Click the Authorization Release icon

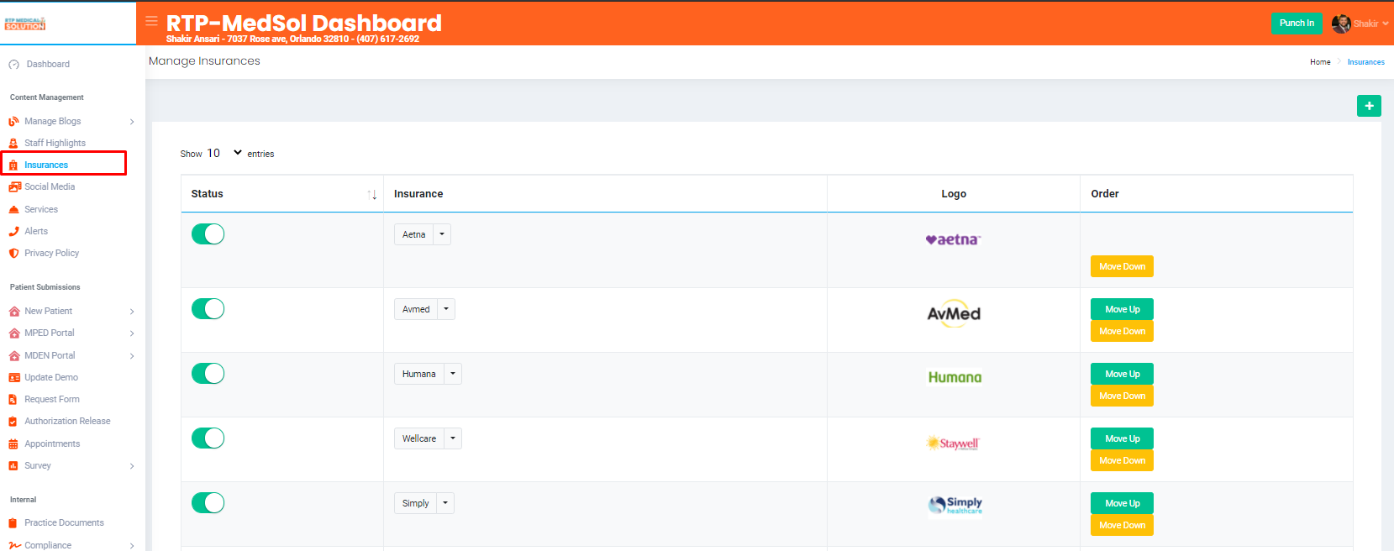[13, 422]
